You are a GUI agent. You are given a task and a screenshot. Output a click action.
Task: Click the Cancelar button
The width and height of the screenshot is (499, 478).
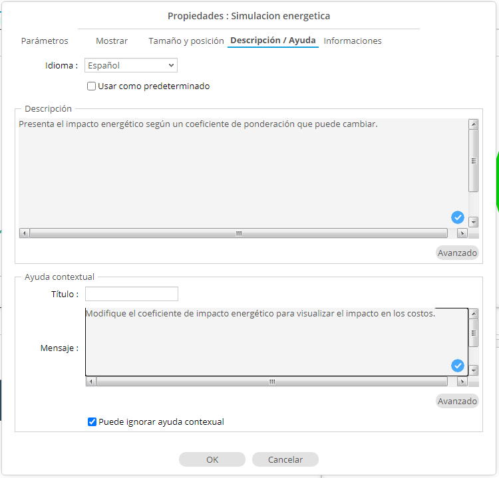coord(285,459)
